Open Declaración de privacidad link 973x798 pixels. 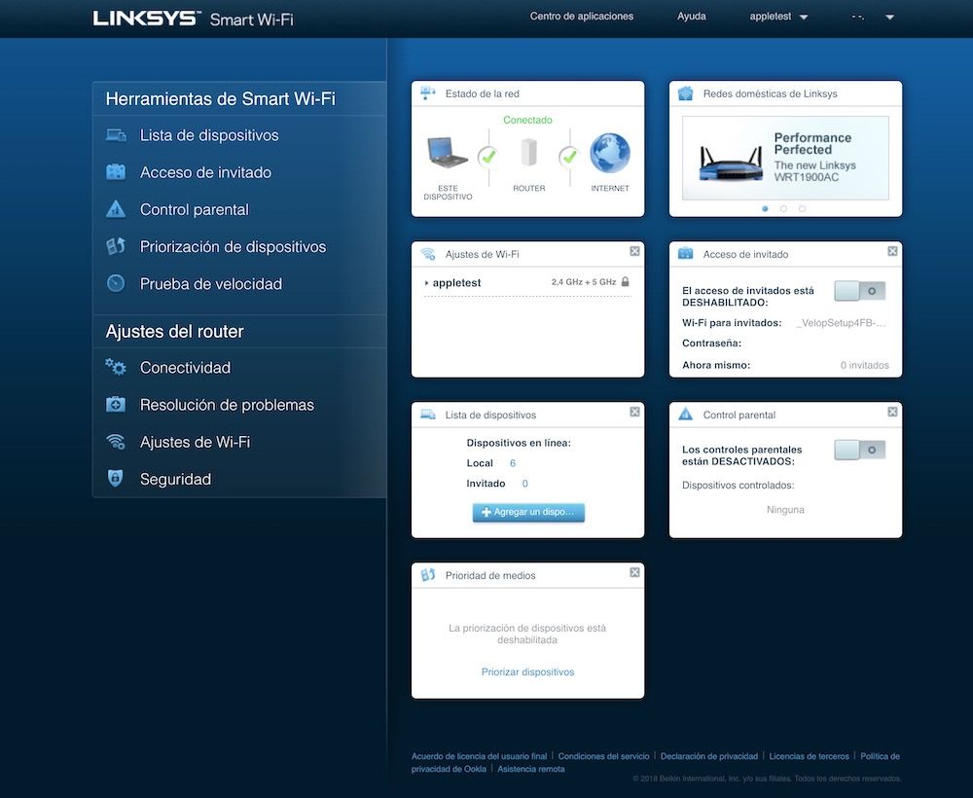coord(709,756)
